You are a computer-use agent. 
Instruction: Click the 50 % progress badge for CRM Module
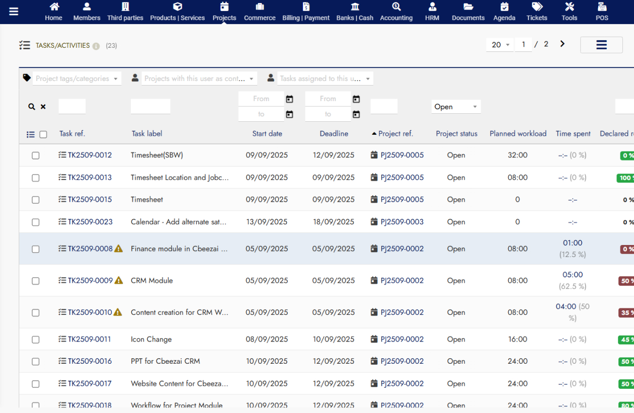coord(626,281)
